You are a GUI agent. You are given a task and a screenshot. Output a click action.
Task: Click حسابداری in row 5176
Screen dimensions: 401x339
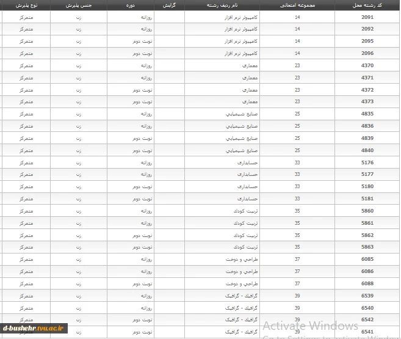(x=247, y=162)
